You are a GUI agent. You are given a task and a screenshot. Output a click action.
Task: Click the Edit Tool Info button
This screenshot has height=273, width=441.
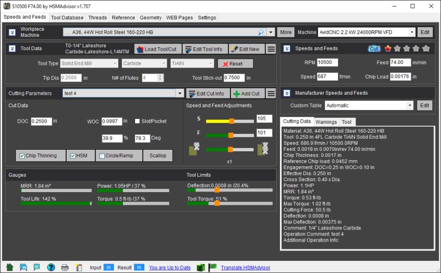[x=205, y=49]
